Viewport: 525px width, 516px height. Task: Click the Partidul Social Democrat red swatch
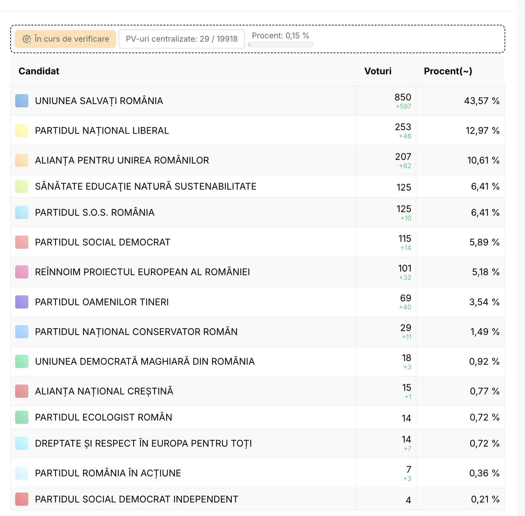point(22,242)
